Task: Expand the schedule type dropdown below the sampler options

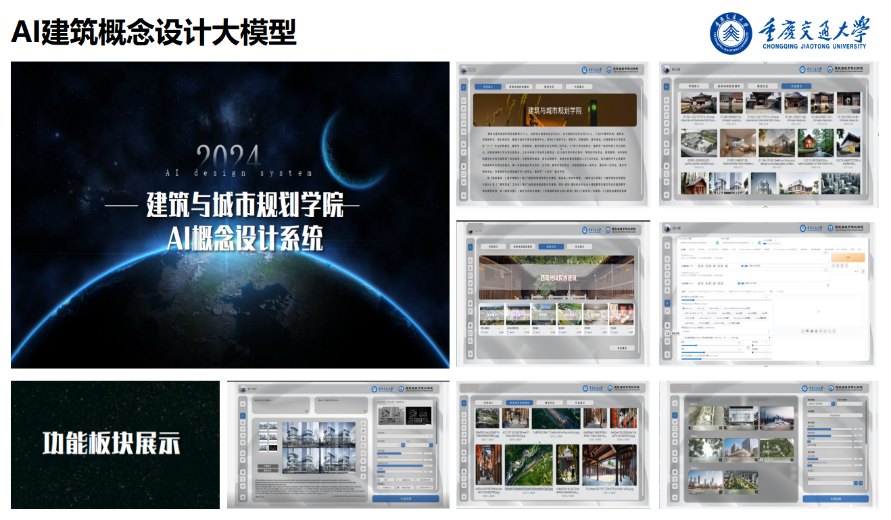Action: tap(727, 331)
